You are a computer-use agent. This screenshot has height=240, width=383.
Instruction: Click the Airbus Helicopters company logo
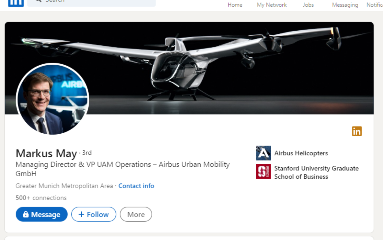(x=263, y=153)
